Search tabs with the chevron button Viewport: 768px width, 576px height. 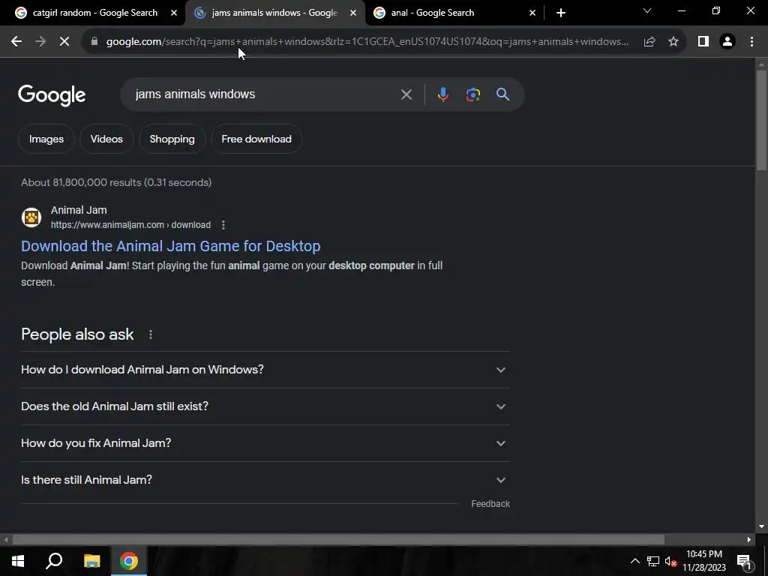click(647, 10)
